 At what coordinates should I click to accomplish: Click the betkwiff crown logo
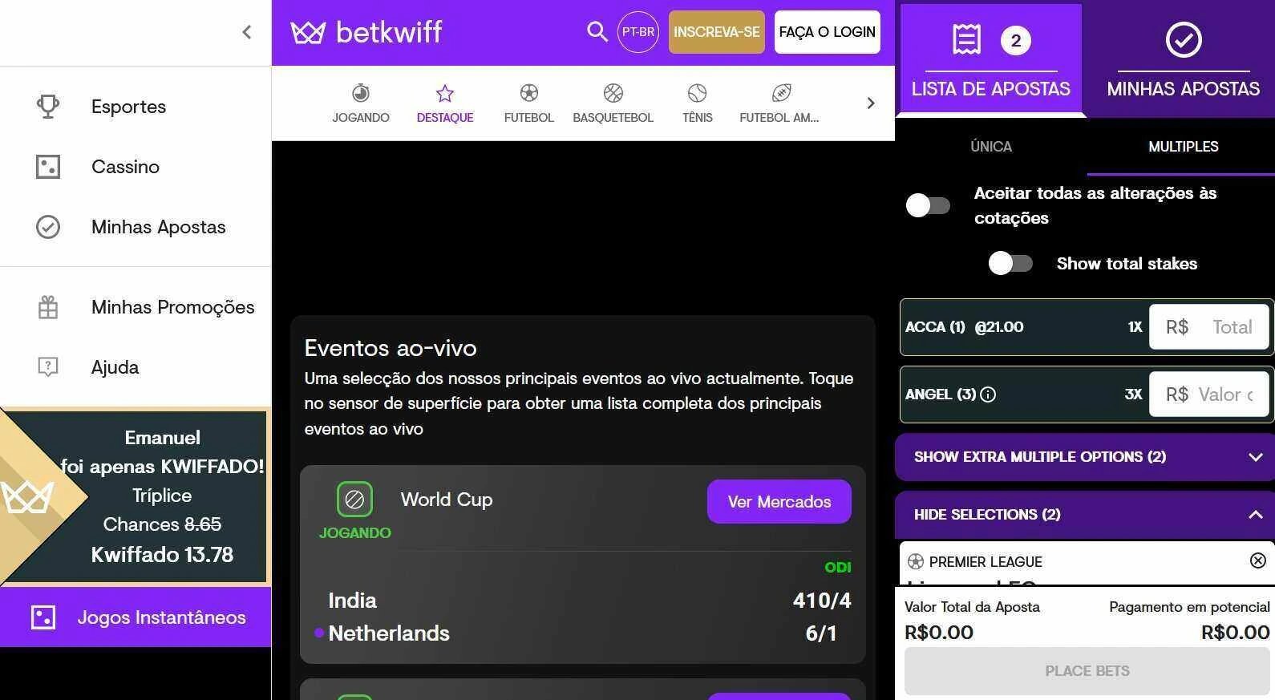point(308,33)
